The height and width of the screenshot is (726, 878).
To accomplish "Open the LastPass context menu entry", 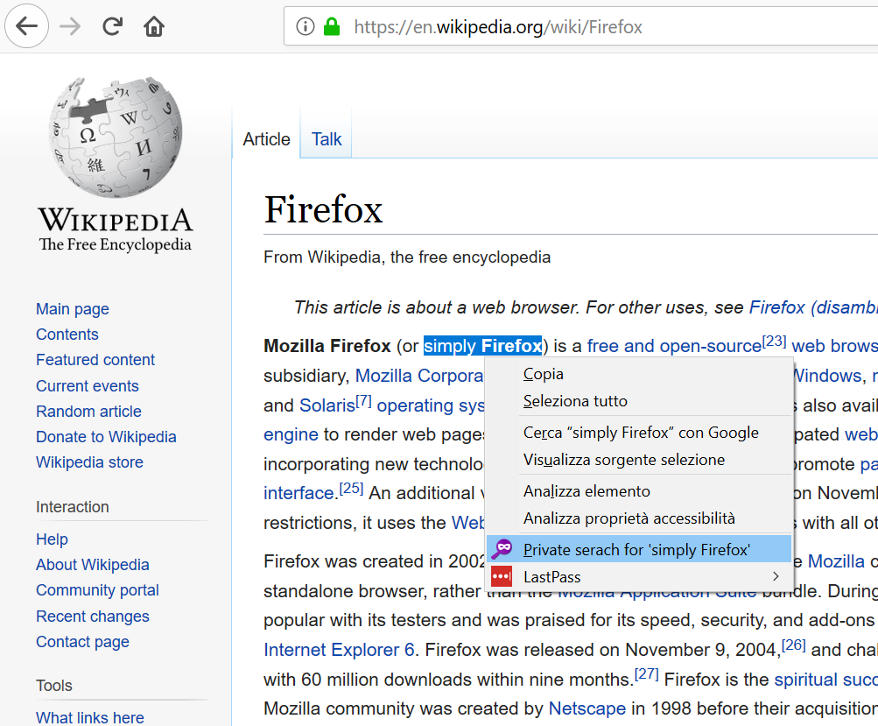I will point(639,576).
